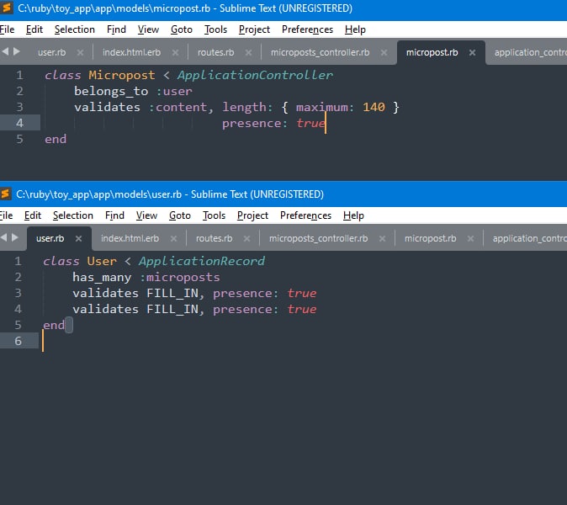
Task: Open the Help menu in bottom window
Action: click(x=353, y=215)
